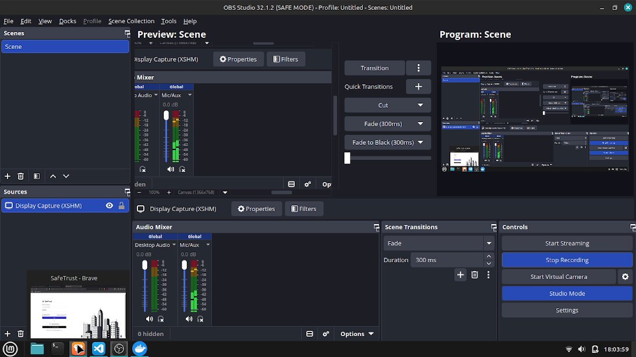
Task: Add a source with plus icon
Action: (x=8, y=334)
